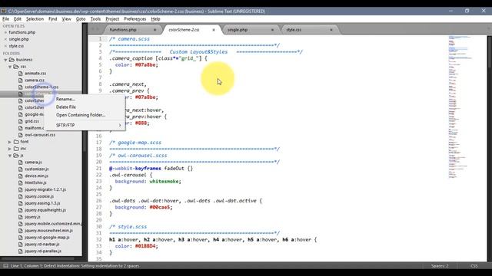Close the single.php tab
The height and width of the screenshot is (276, 492).
point(272,30)
